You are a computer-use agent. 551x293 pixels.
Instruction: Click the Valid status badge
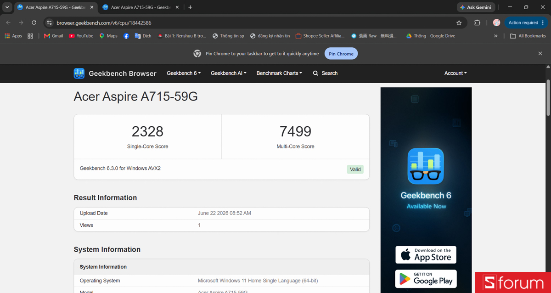(355, 169)
